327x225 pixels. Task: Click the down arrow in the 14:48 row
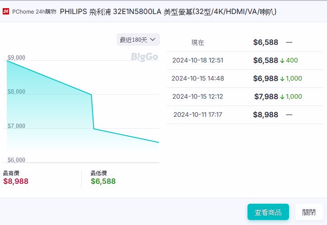pos(282,78)
